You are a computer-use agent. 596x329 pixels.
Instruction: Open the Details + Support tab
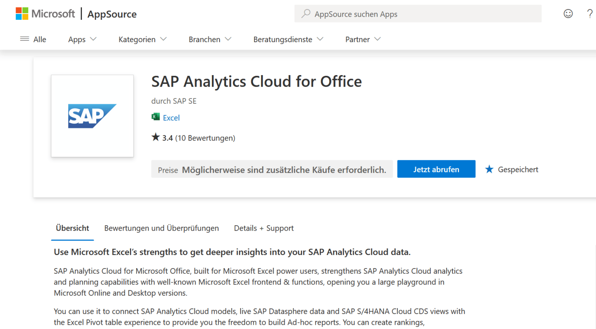(x=263, y=228)
